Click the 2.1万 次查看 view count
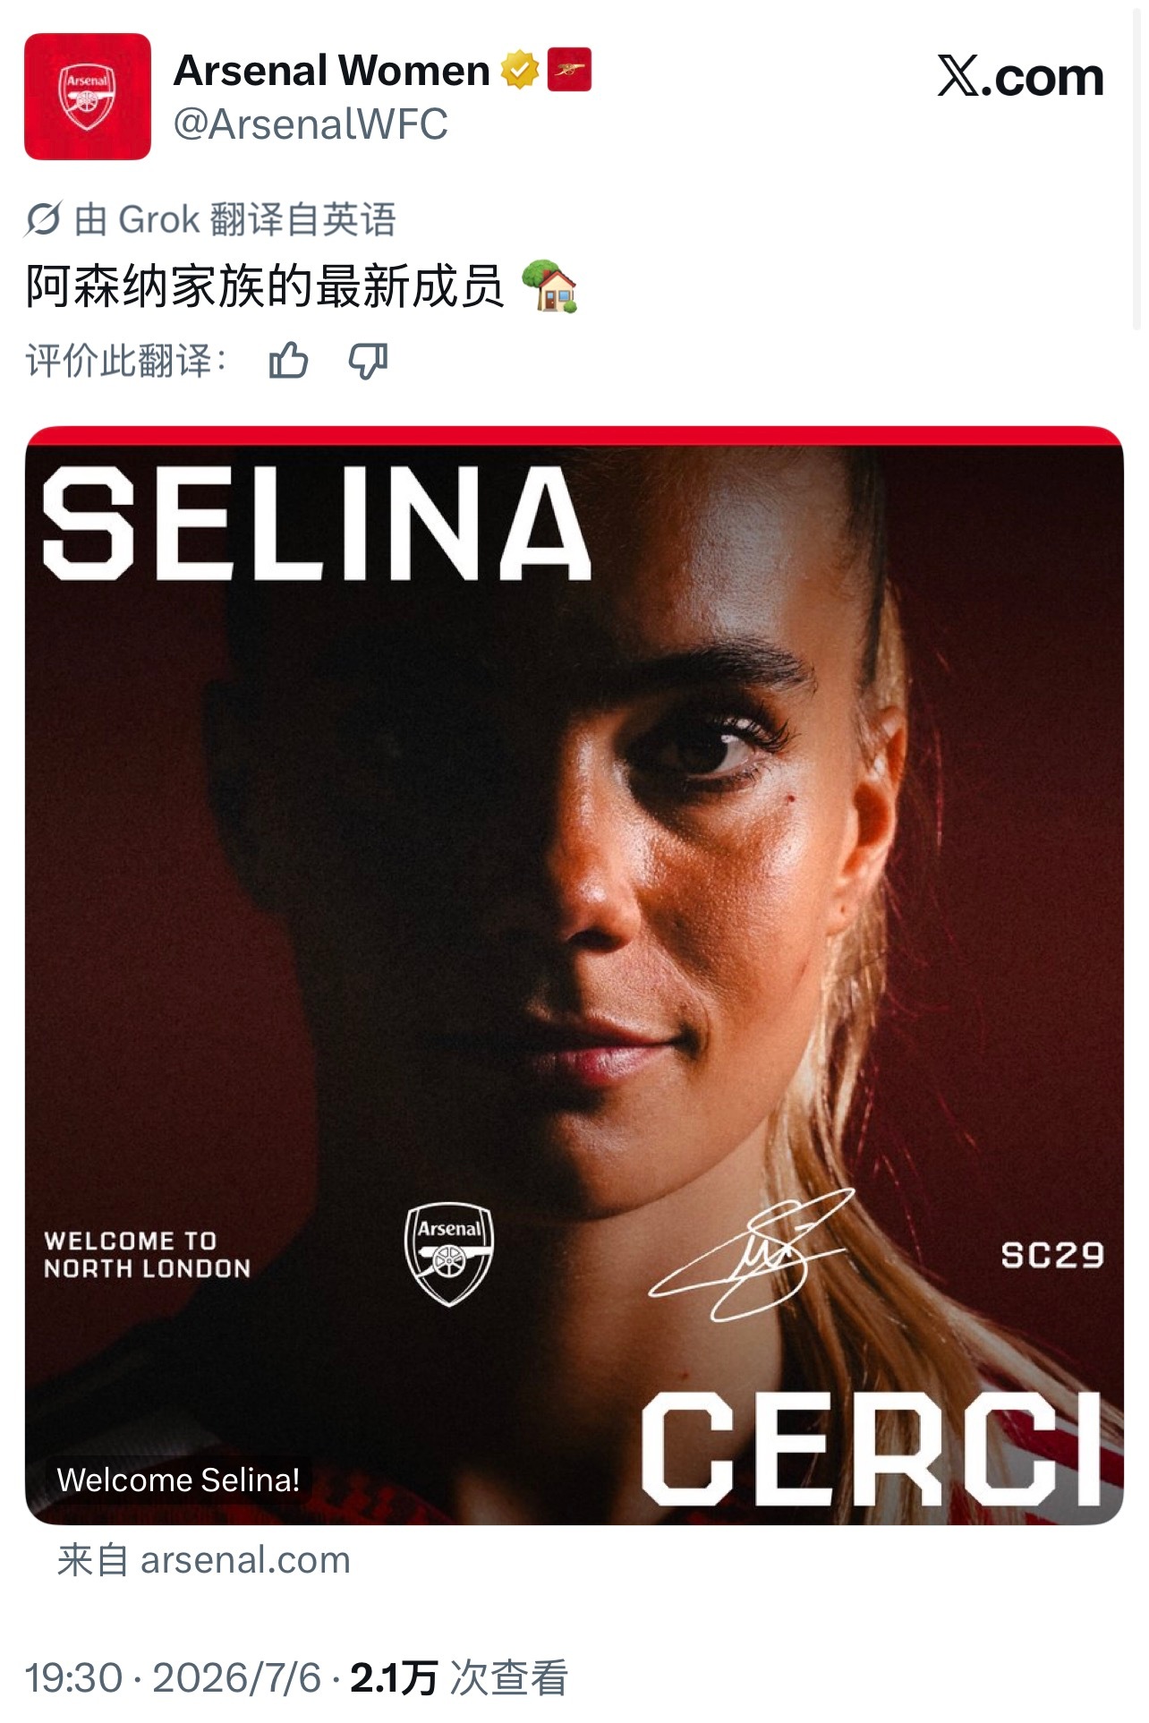Screen dimensions: 1149x1723 click(459, 1677)
